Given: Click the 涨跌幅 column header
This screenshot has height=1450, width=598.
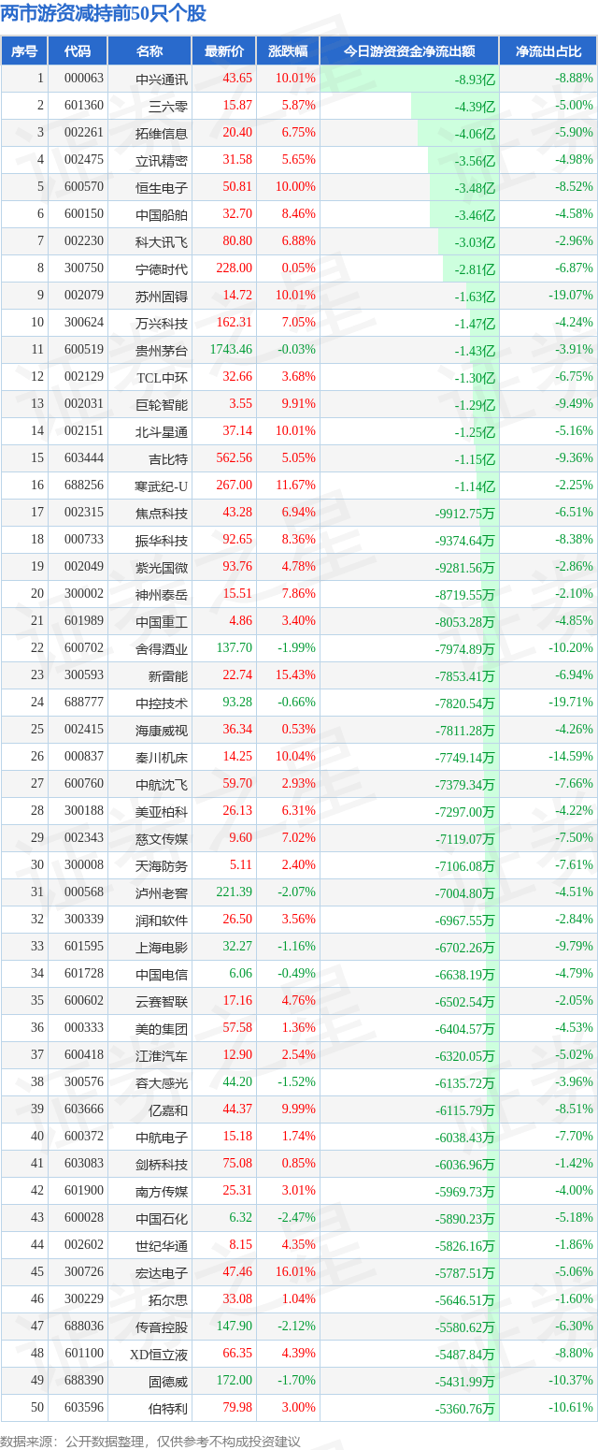Looking at the screenshot, I should 288,51.
